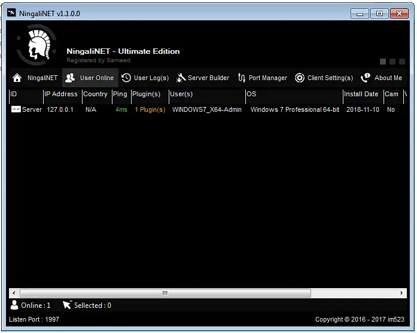Select the Server ID cell
This screenshot has width=417, height=333.
pos(32,109)
